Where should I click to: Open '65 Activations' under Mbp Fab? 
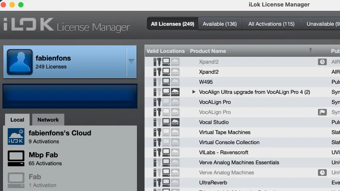[x=45, y=163]
